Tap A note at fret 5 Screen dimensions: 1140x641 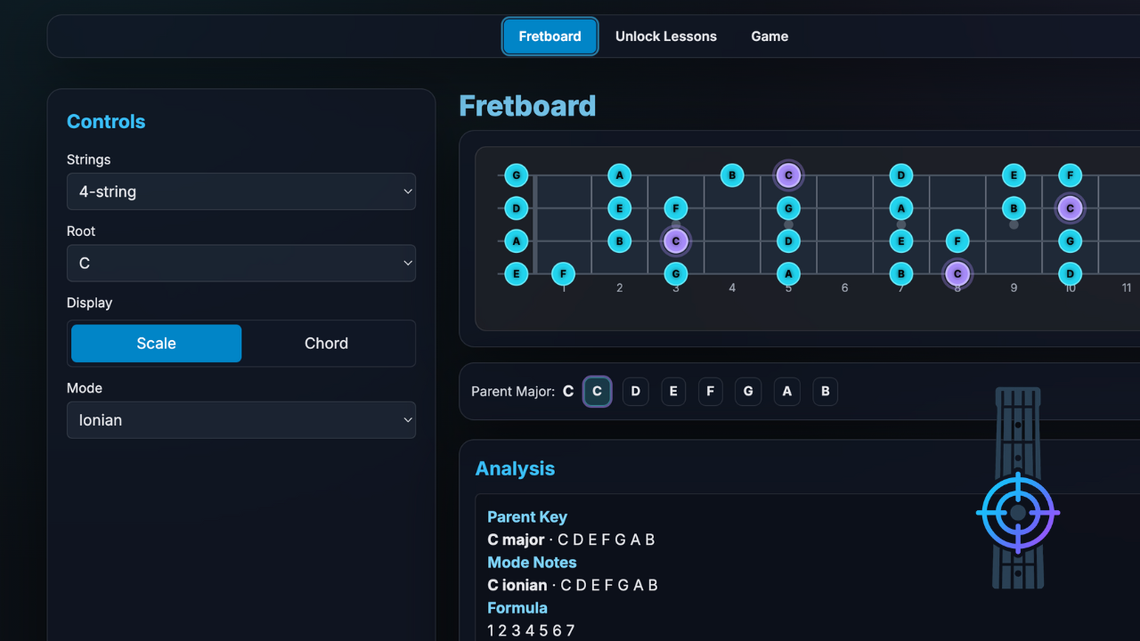[788, 273]
